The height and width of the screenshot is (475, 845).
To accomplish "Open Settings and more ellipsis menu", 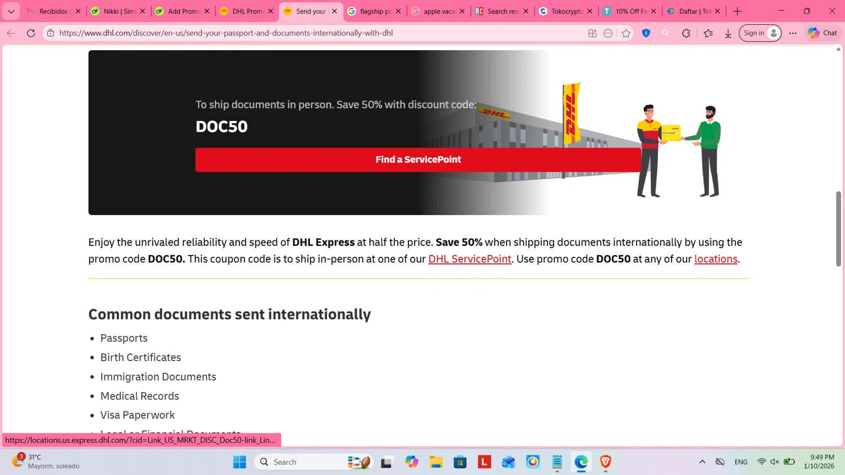I will 793,33.
